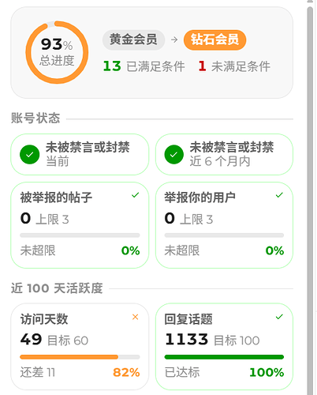The height and width of the screenshot is (395, 317).
Task: Click the 近 100 天活跃度 section header
Action: point(57,288)
